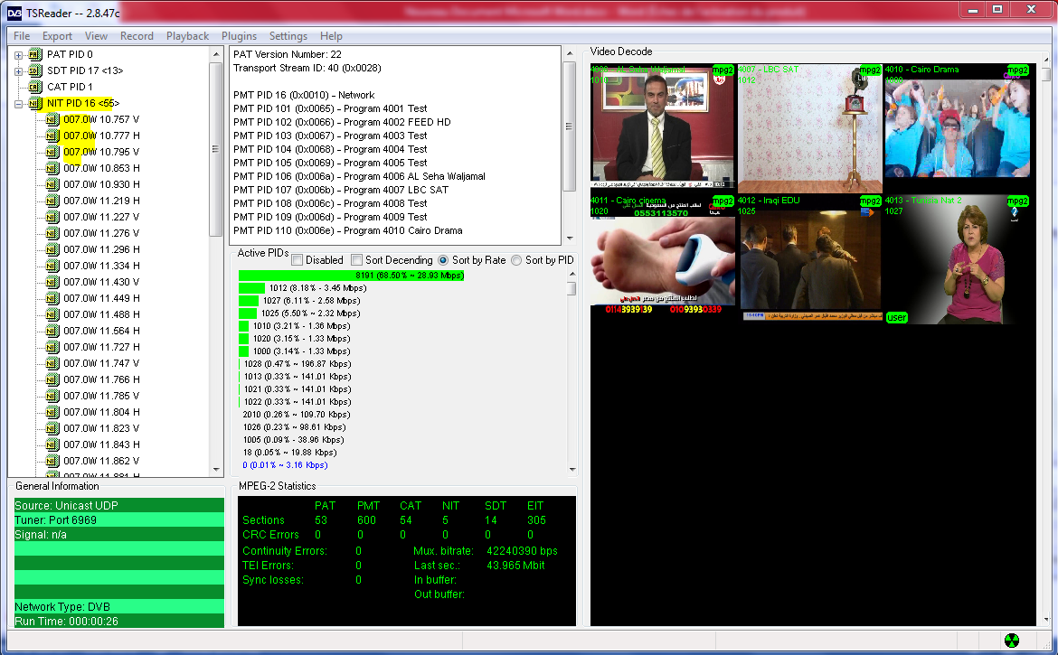Viewport: 1058px width, 655px height.
Task: Click the PAT PID 0 tree icon
Action: click(35, 55)
